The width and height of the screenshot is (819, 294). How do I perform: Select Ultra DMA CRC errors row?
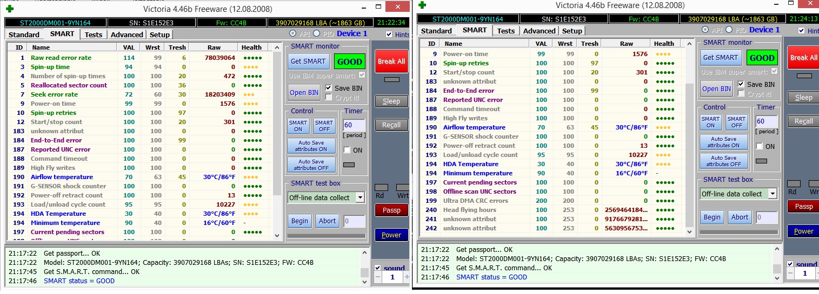(x=551, y=201)
